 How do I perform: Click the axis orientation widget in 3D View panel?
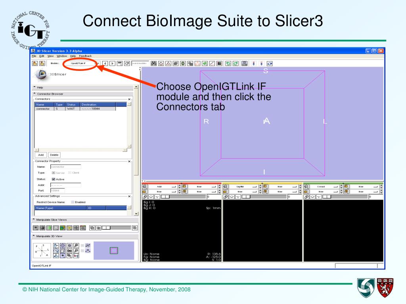42,251
